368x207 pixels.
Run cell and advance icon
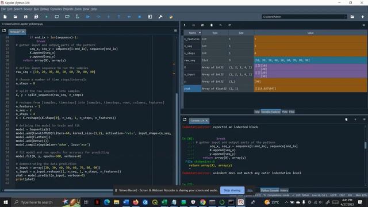(67, 17)
